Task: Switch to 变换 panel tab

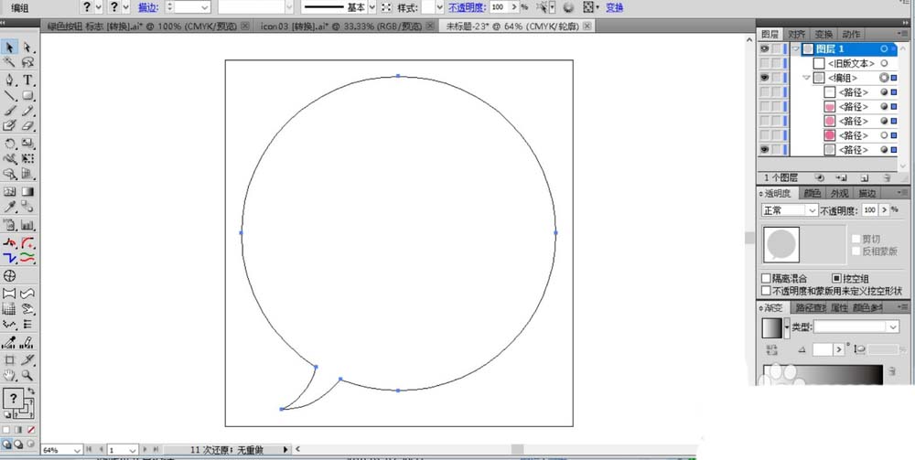Action: point(824,35)
